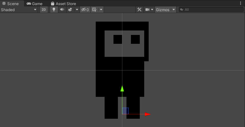Viewport: 245px width, 127px height.
Task: Open the Asset Store tab
Action: click(63, 3)
